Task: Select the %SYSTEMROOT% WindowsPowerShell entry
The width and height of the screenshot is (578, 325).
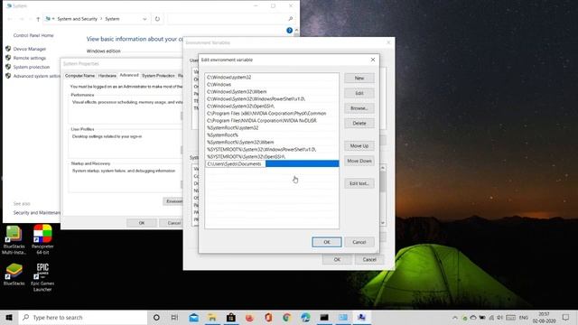Action: [x=272, y=149]
